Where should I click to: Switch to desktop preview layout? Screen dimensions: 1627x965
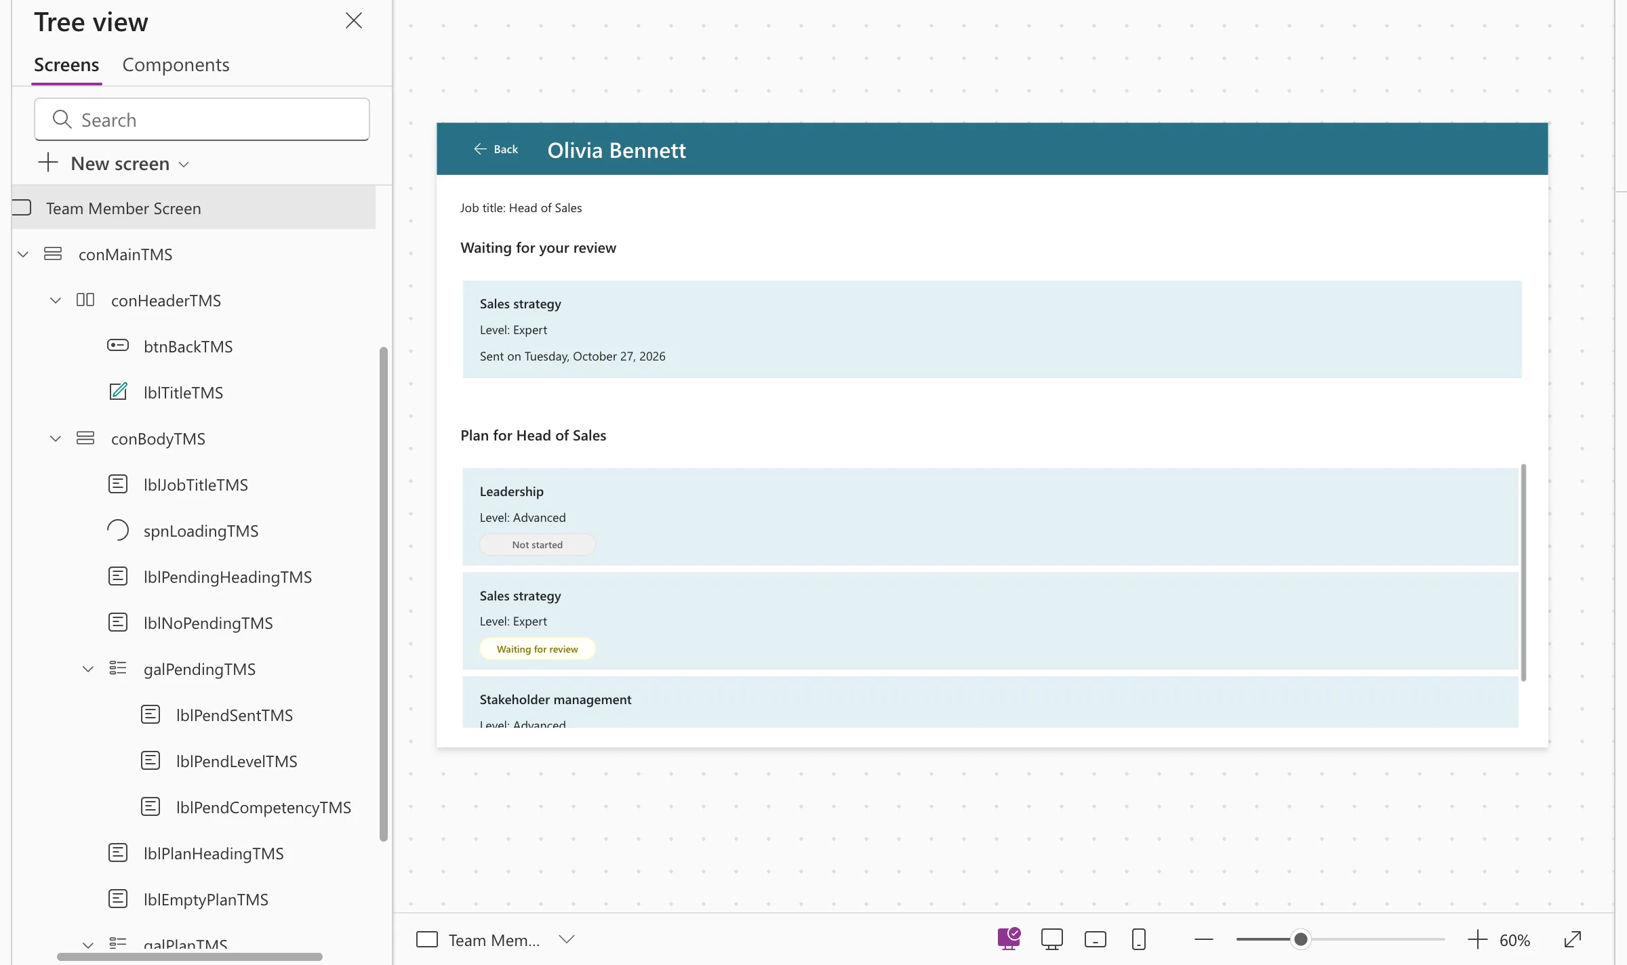(1052, 939)
